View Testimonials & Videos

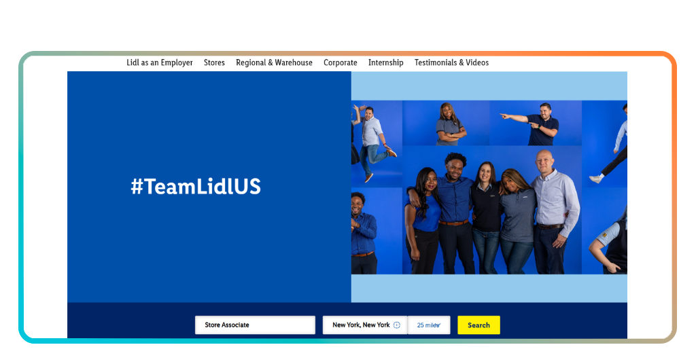(x=451, y=62)
